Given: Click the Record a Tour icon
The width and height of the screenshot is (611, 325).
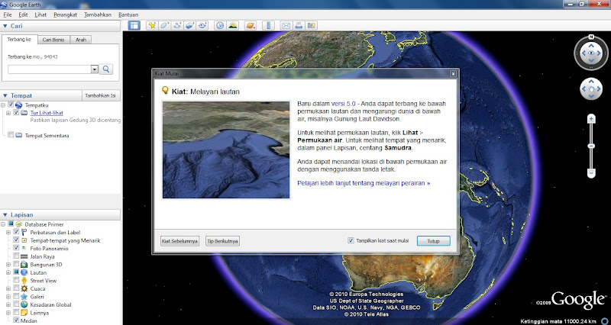Looking at the screenshot, I should pyautogui.click(x=202, y=26).
